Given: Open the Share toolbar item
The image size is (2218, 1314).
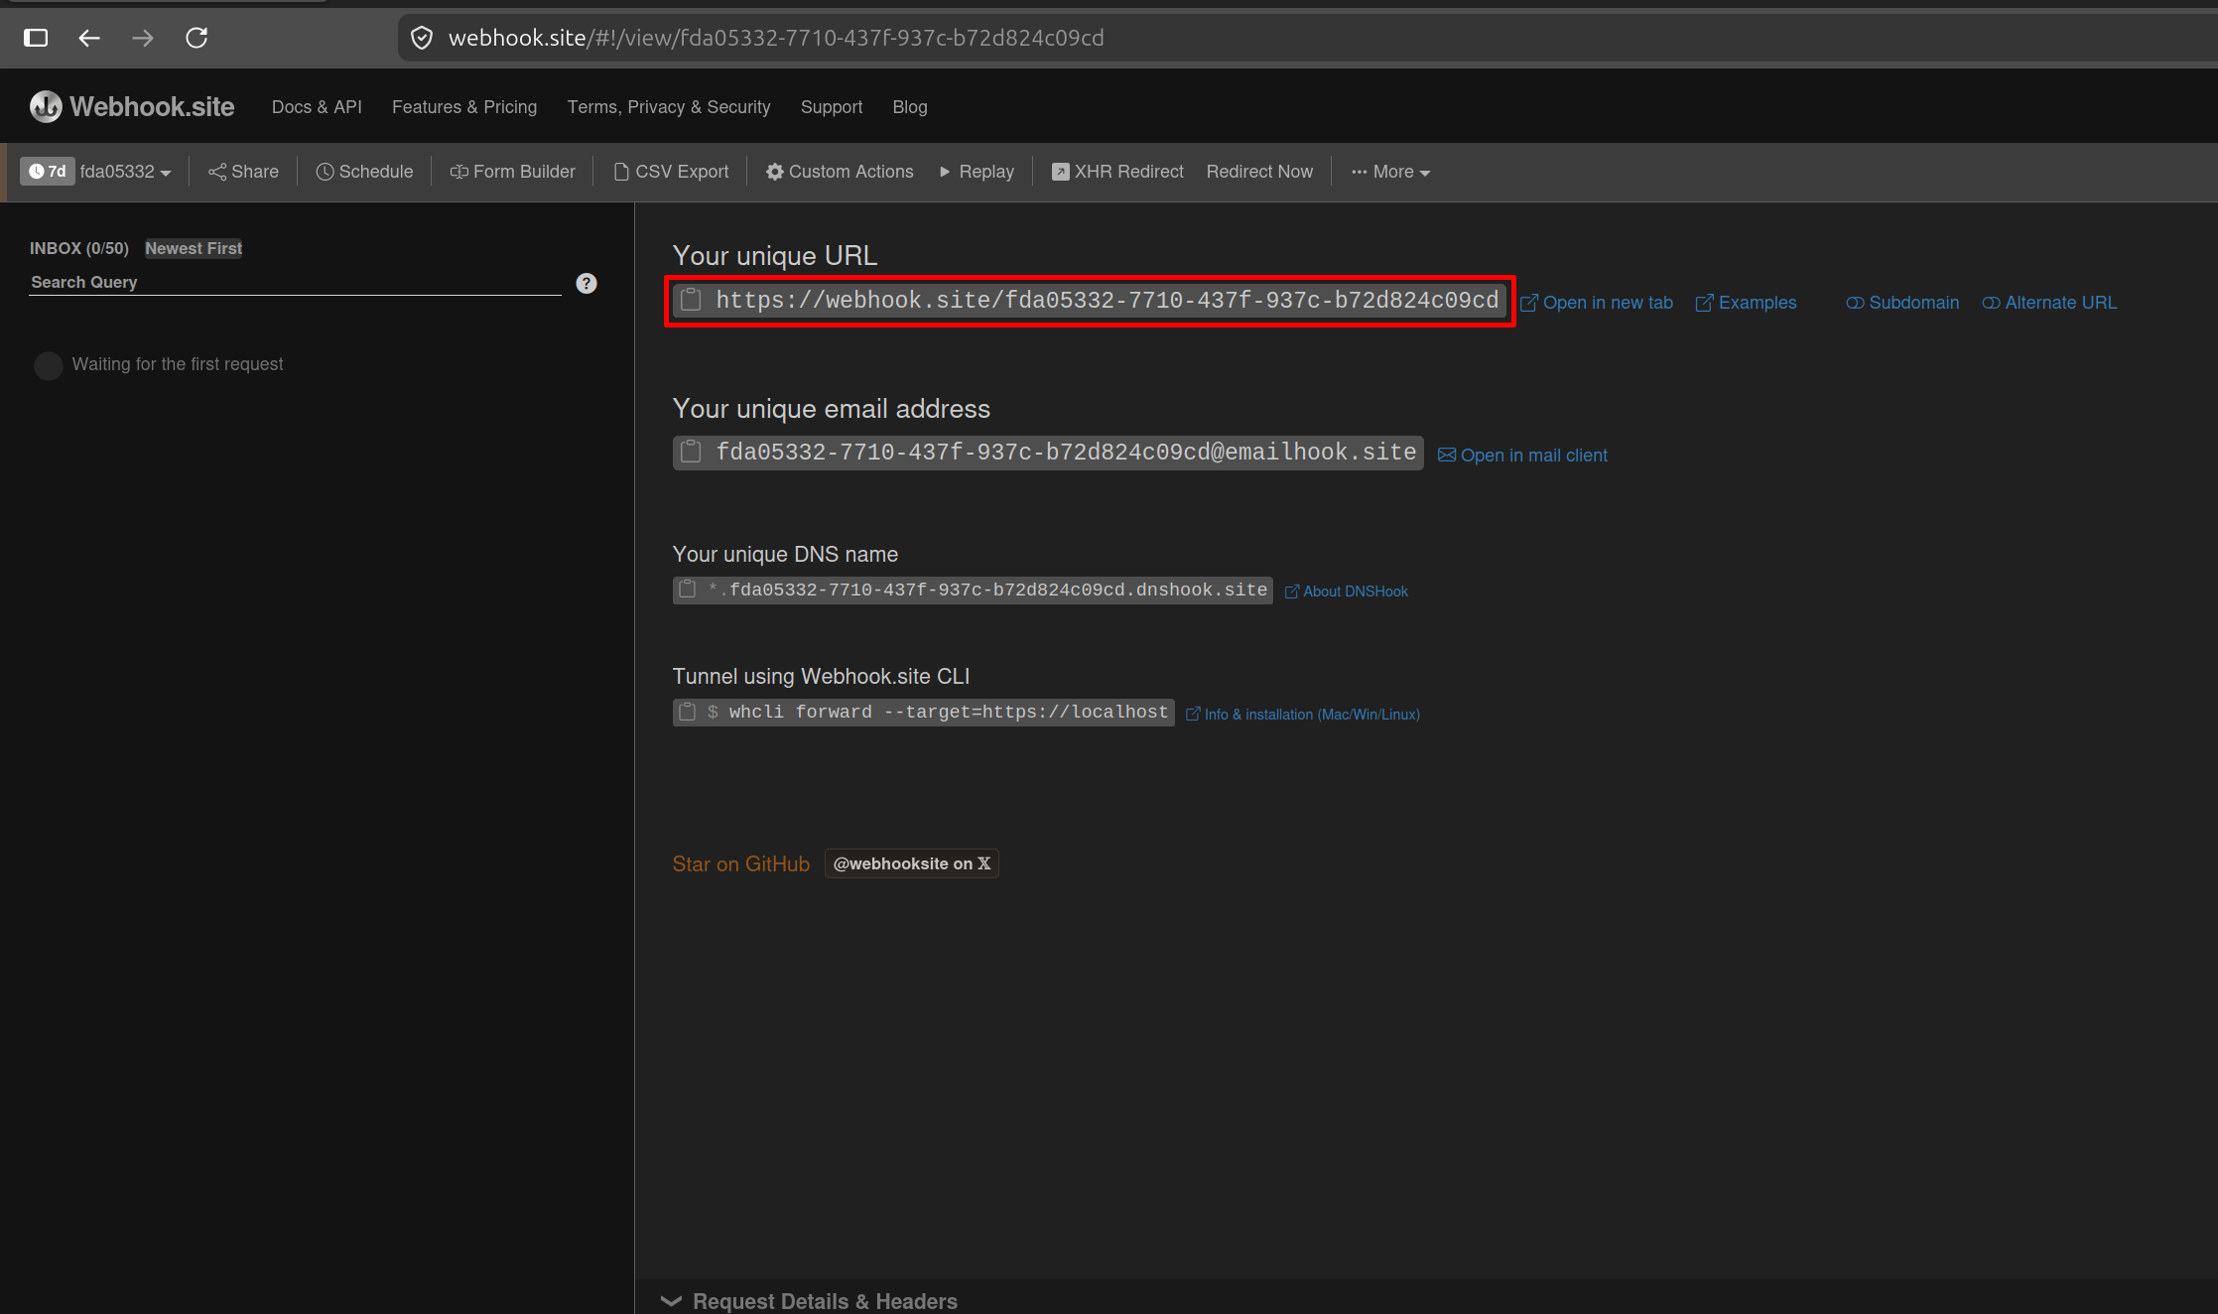Looking at the screenshot, I should click(x=243, y=172).
